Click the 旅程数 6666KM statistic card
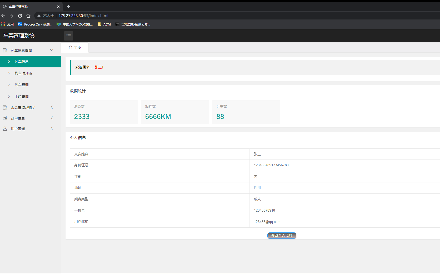440x274 pixels. pyautogui.click(x=175, y=112)
